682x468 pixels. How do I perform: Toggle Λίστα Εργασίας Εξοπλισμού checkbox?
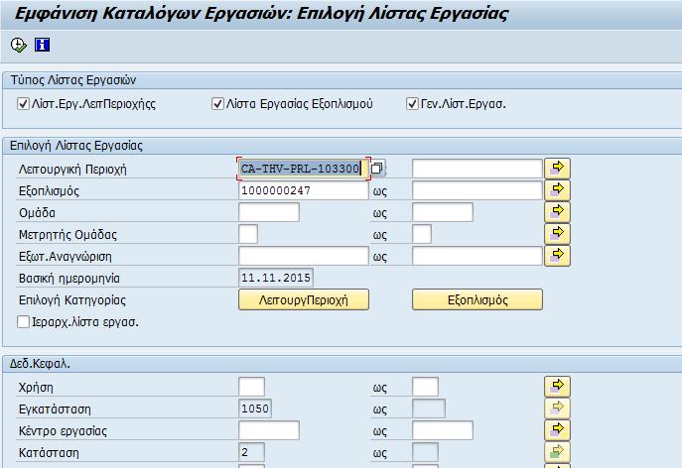[217, 104]
